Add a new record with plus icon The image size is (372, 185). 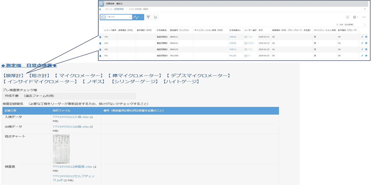pos(348,17)
